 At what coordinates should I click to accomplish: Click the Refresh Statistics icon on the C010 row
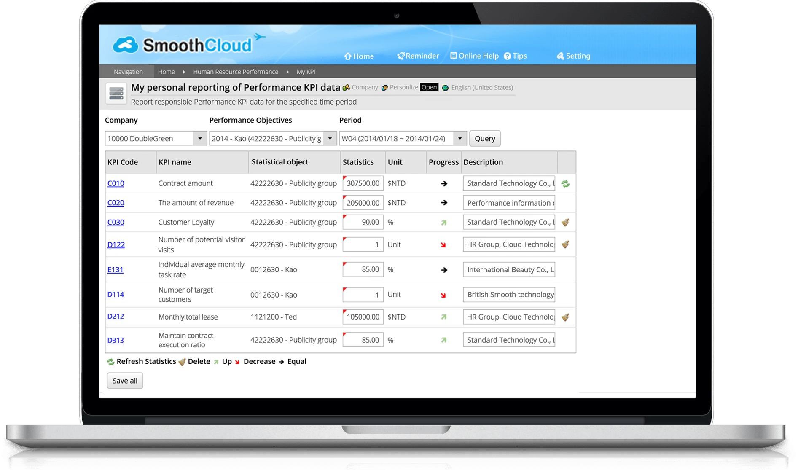pos(565,183)
